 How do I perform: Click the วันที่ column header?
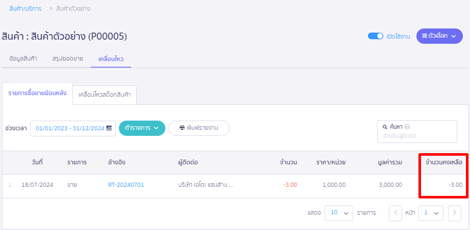37,162
